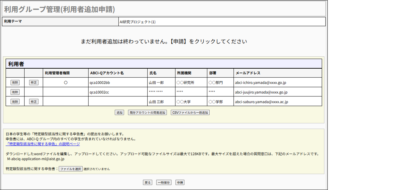Click the メールアドレス column header
This screenshot has width=414, height=190.
(x=248, y=73)
